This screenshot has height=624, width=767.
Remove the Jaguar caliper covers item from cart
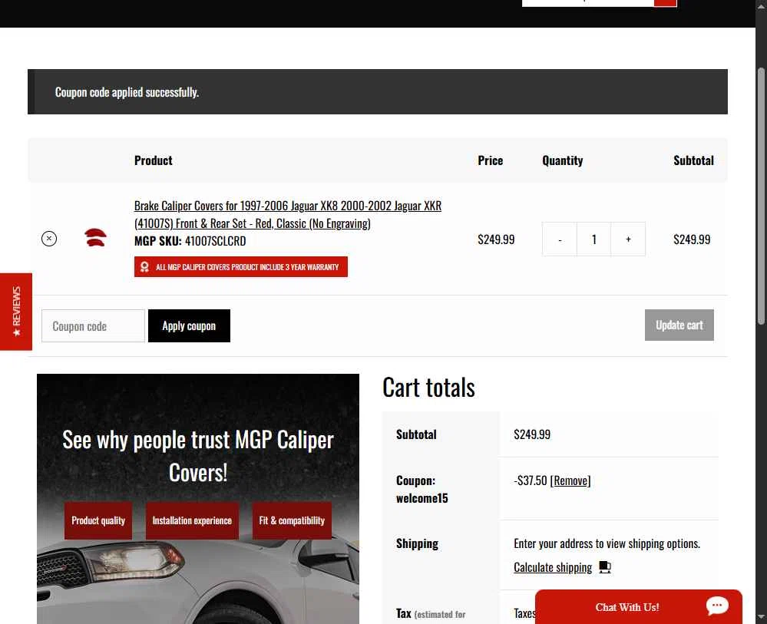pyautogui.click(x=49, y=239)
